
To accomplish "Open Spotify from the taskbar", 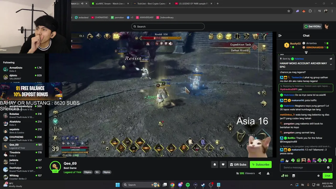I will [x=188, y=185].
